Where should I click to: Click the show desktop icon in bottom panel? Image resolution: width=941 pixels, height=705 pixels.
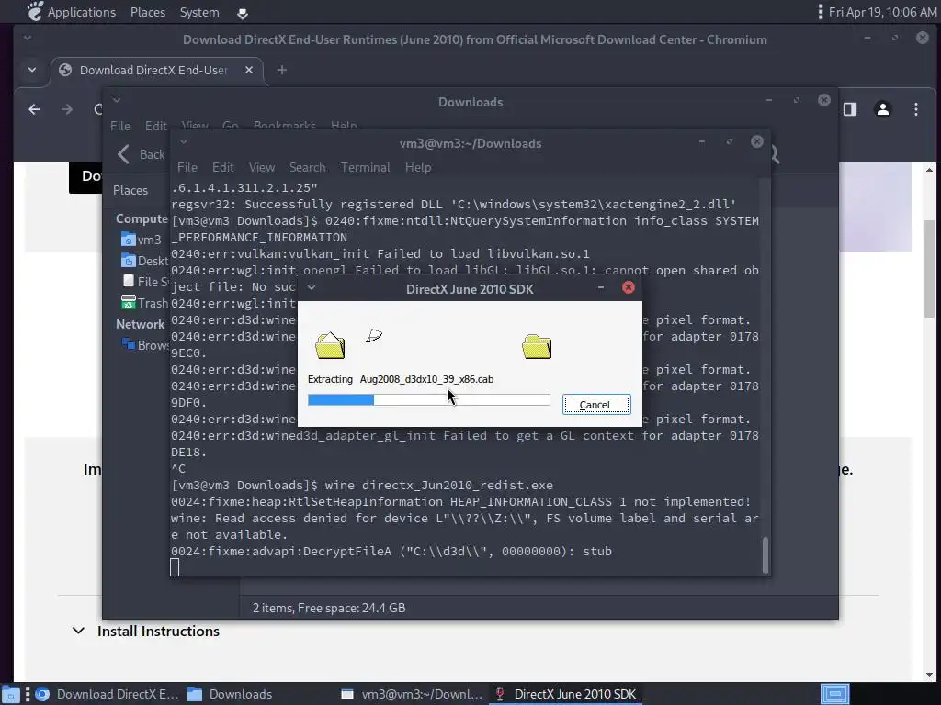click(11, 695)
